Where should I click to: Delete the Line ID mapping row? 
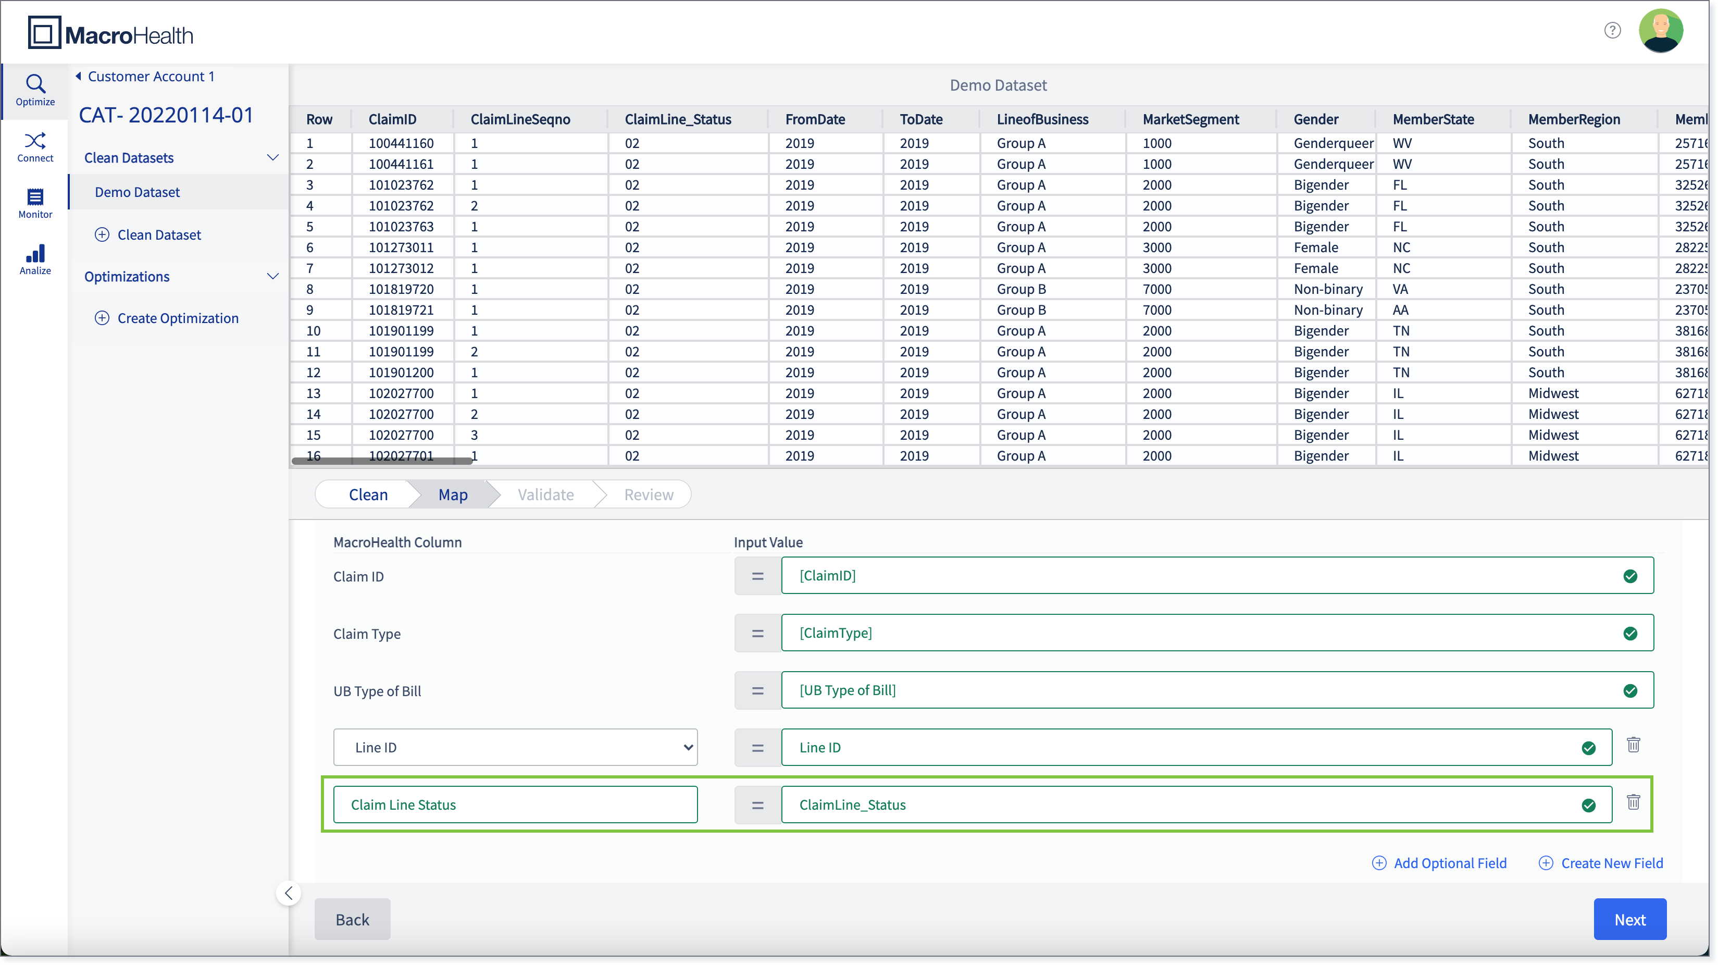[x=1633, y=744]
